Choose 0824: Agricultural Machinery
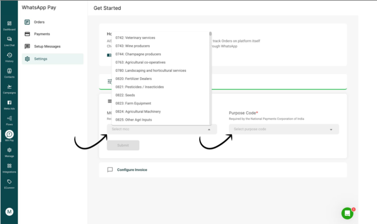The height and width of the screenshot is (224, 377). [x=160, y=111]
